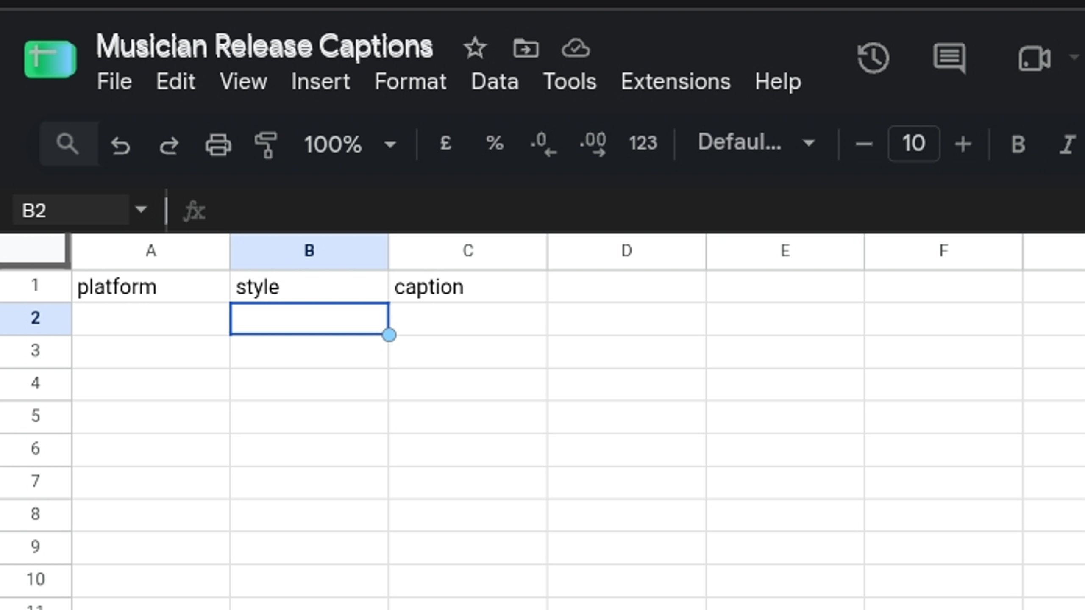Open the Edit menu

coord(175,81)
